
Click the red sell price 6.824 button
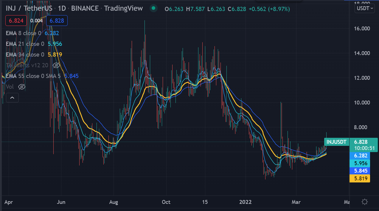coord(16,21)
